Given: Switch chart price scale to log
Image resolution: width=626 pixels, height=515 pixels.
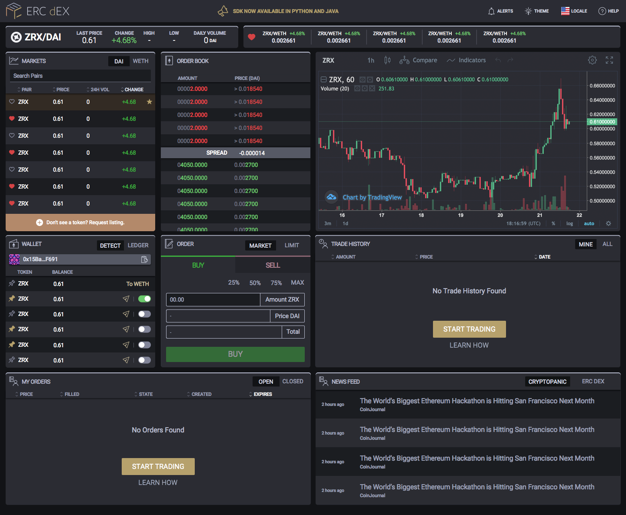Looking at the screenshot, I should click(x=569, y=223).
